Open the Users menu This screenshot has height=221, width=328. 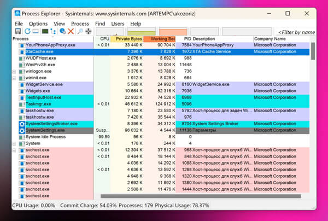pyautogui.click(x=118, y=24)
